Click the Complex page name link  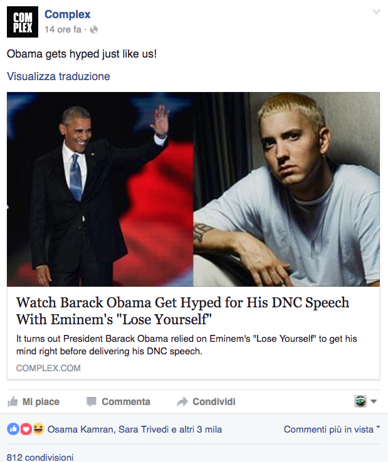click(x=68, y=14)
